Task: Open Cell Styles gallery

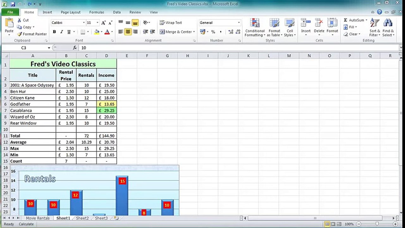Action: [290, 28]
